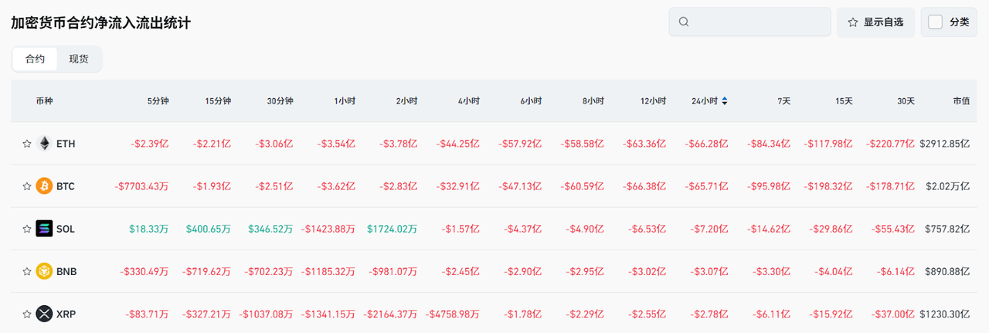The image size is (989, 333).
Task: Click the BNB coin logo icon
Action: point(44,271)
